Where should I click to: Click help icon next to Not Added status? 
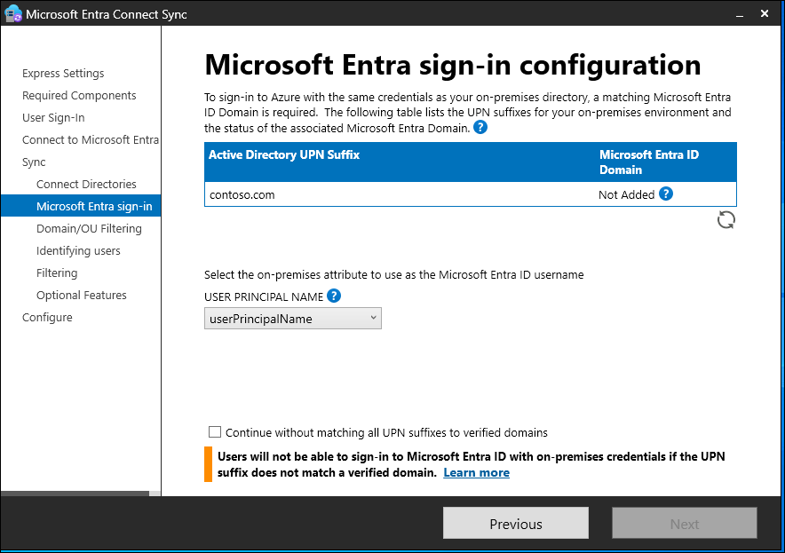click(x=666, y=194)
